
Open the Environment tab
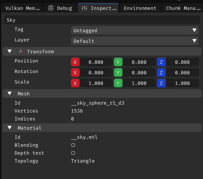[140, 8]
